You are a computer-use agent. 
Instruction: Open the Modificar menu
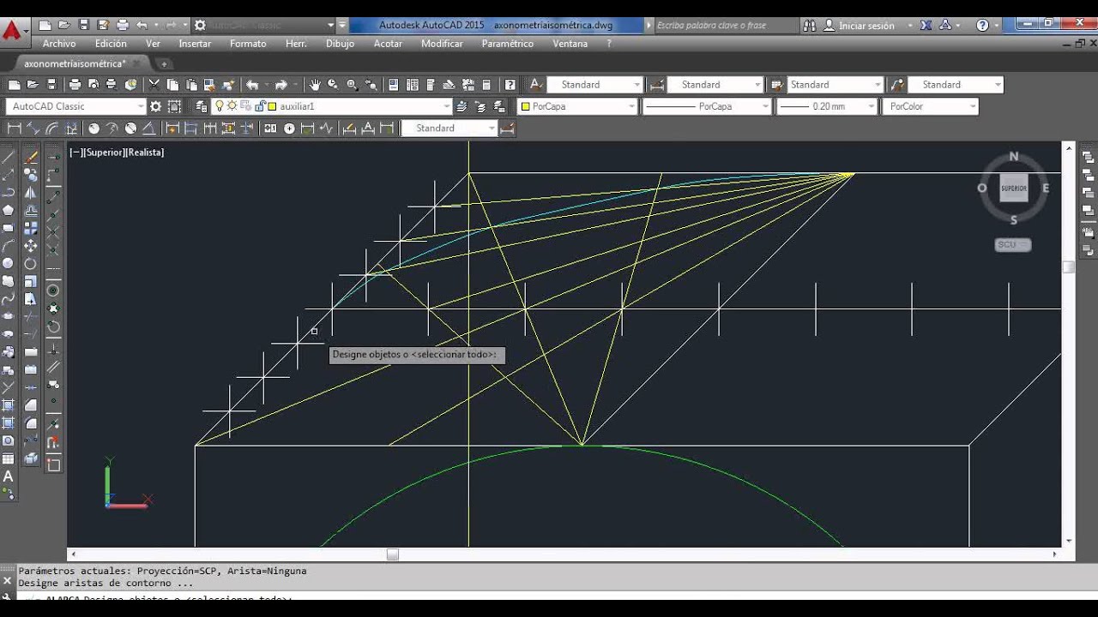[x=442, y=44]
